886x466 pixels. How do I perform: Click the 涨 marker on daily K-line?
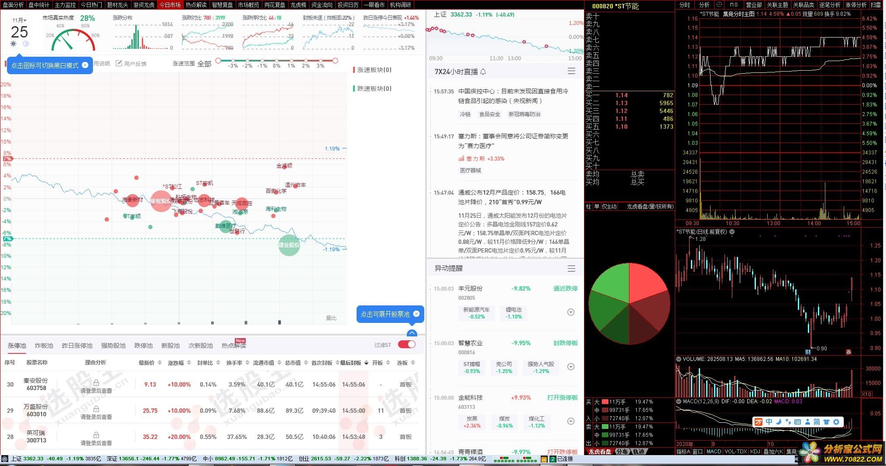(x=848, y=352)
